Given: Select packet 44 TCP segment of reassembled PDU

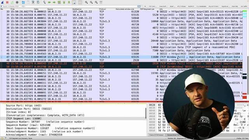Looking at the screenshot, I should tap(121, 47).
